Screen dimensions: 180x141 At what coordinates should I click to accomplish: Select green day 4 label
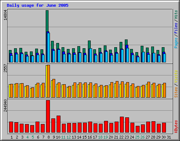point(27,137)
